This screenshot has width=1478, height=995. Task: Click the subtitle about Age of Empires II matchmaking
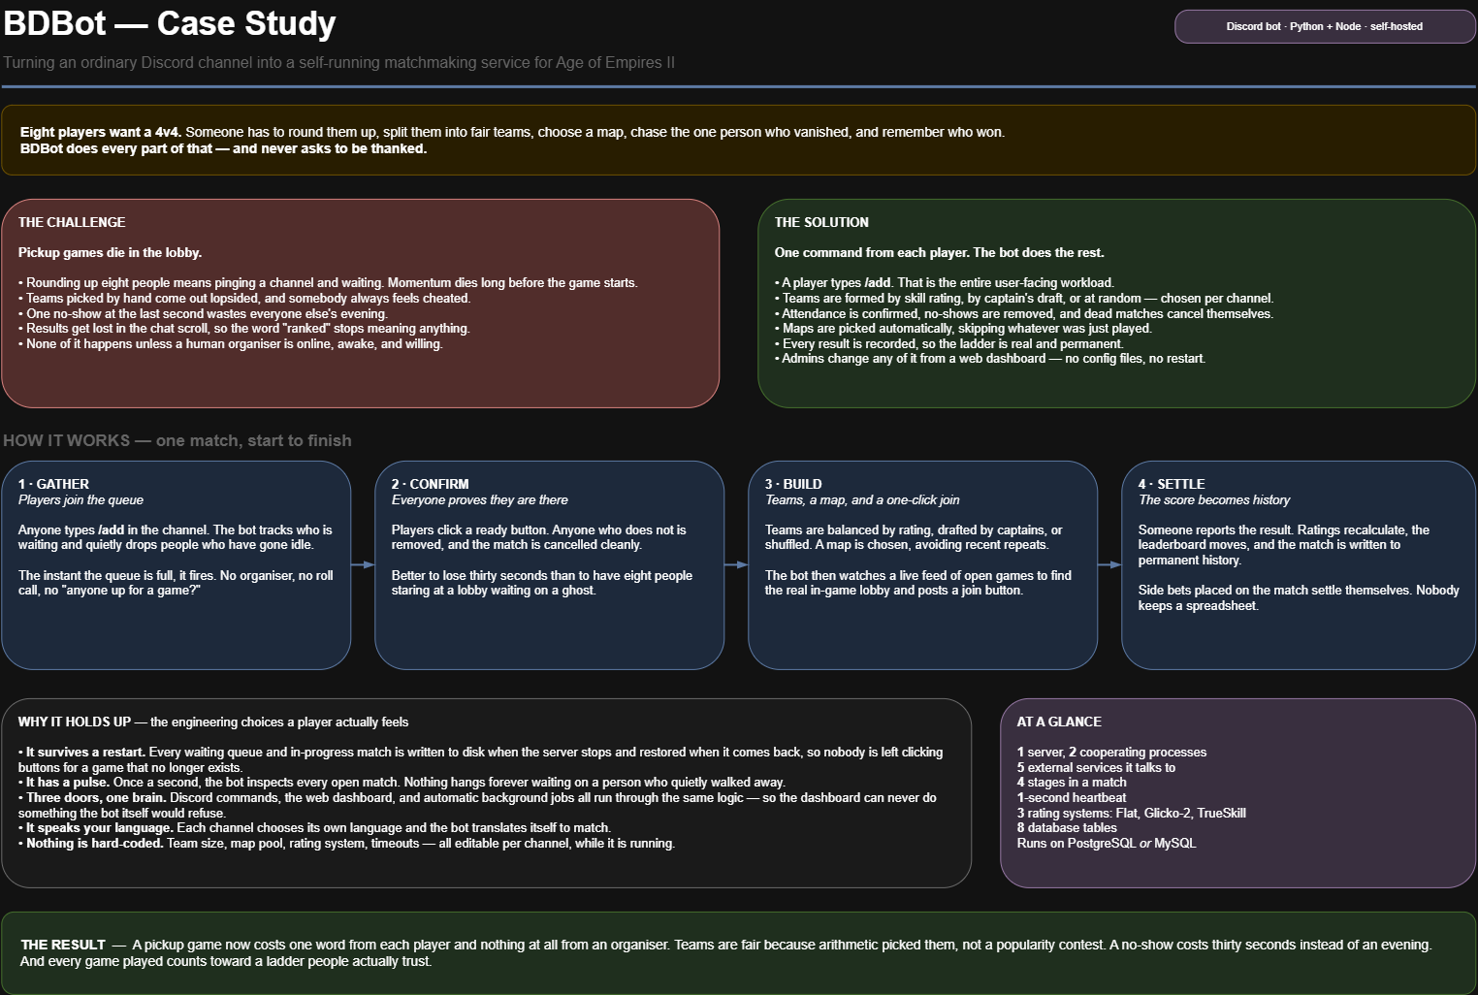338,62
